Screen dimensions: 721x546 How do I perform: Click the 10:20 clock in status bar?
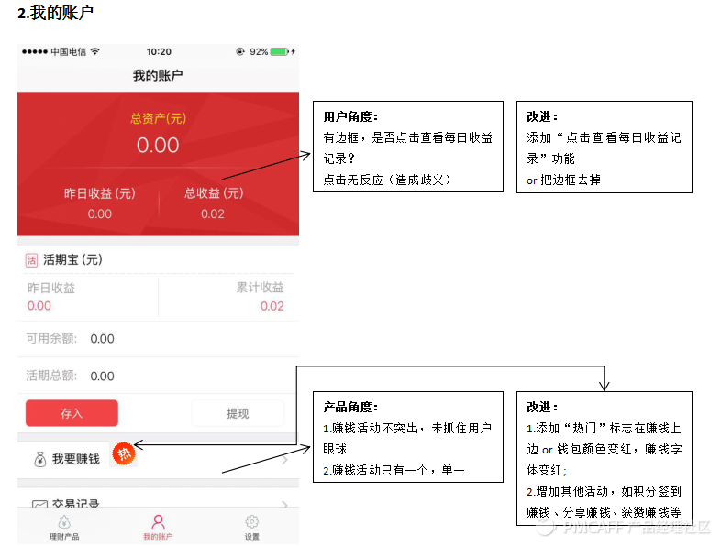coord(159,52)
